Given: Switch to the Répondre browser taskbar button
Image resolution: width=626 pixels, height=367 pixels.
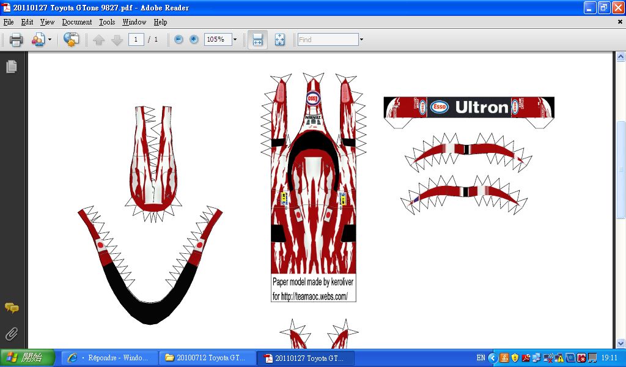Looking at the screenshot, I should click(109, 358).
